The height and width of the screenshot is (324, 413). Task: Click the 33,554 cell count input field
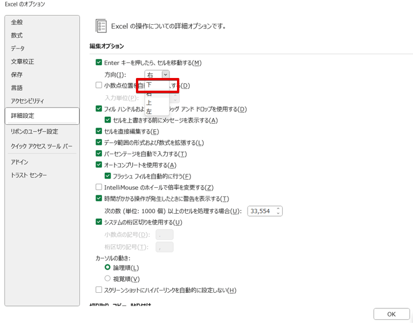261,211
